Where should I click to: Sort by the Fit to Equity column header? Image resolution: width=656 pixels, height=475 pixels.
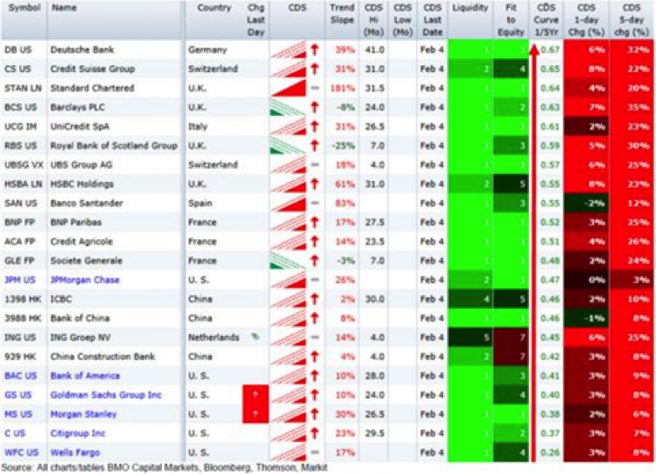pos(511,20)
